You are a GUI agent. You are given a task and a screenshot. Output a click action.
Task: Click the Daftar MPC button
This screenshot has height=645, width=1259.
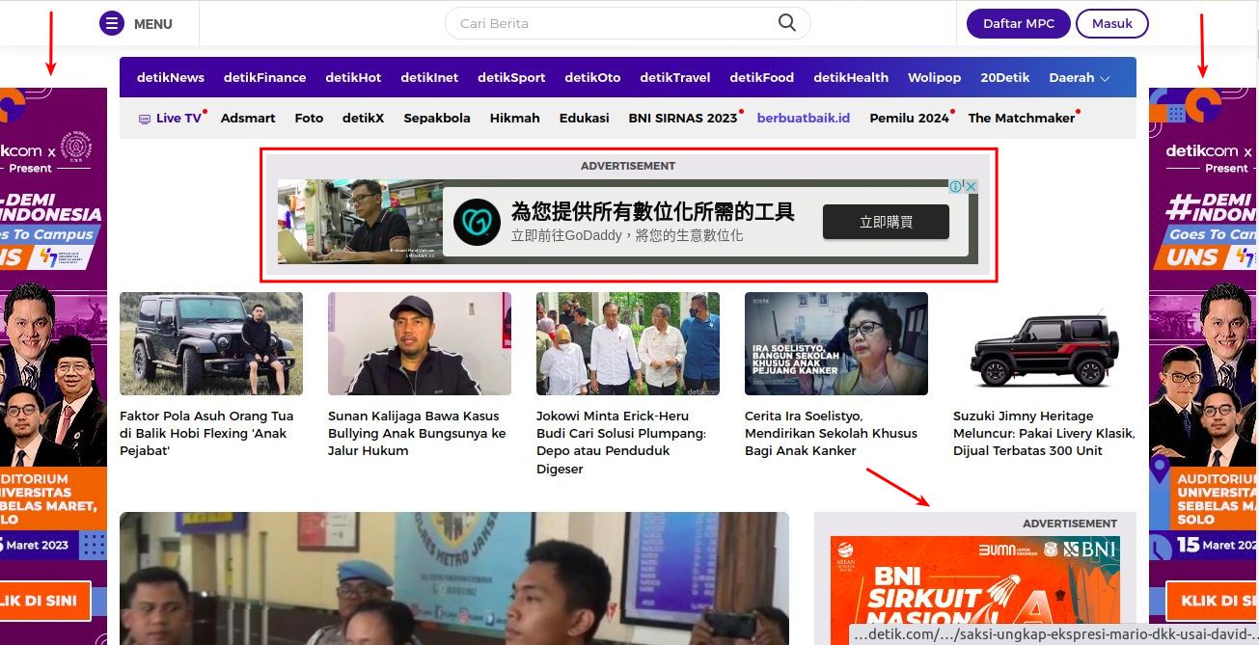pyautogui.click(x=1018, y=22)
